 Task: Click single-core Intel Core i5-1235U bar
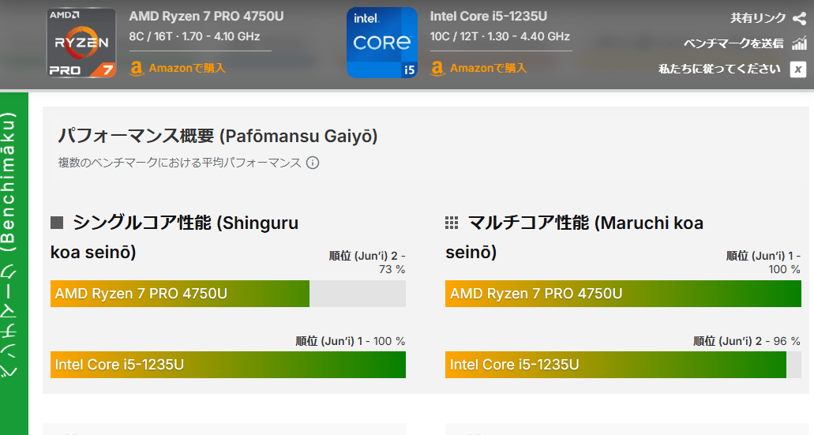click(x=228, y=365)
